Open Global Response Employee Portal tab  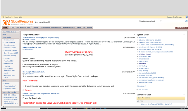tap(50, 28)
